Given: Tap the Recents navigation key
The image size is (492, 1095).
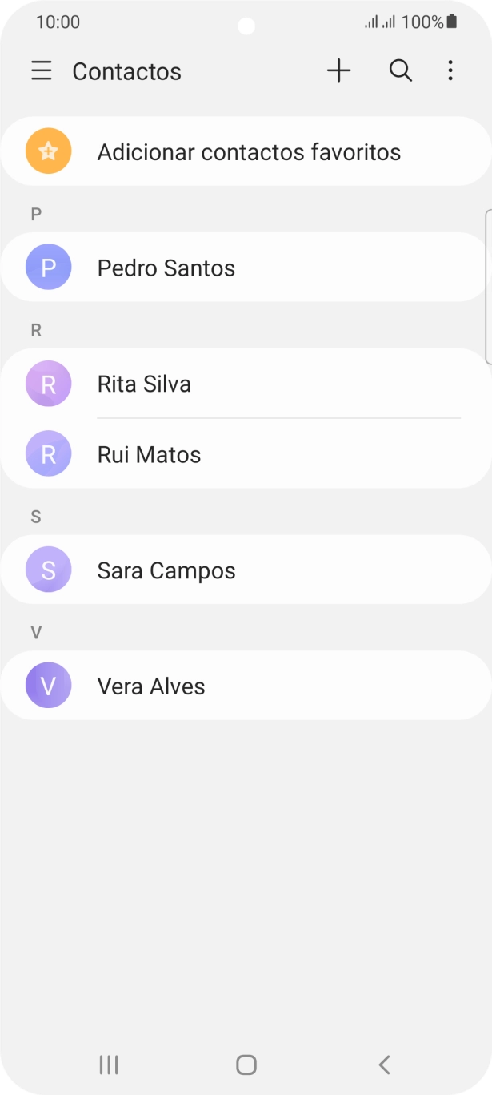Looking at the screenshot, I should point(108,1065).
